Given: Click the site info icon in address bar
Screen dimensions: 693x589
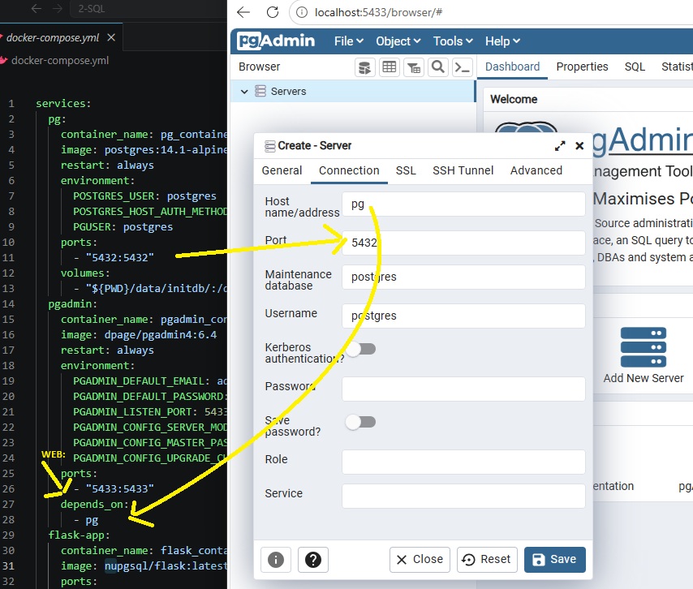Looking at the screenshot, I should point(301,12).
